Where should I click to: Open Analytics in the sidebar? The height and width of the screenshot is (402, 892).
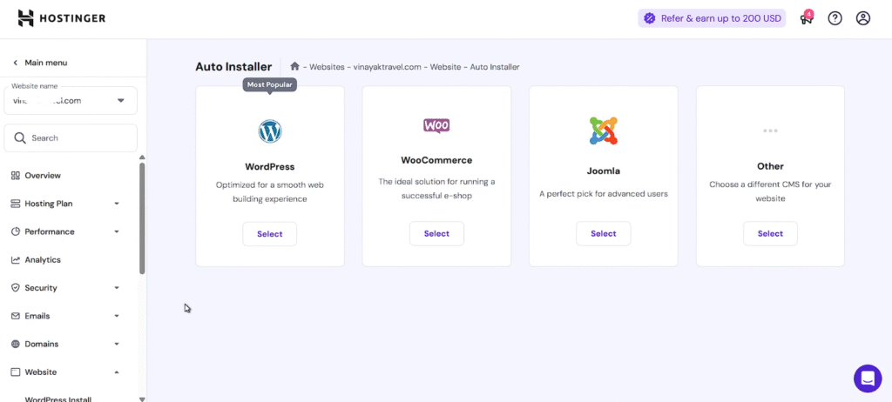coord(43,259)
